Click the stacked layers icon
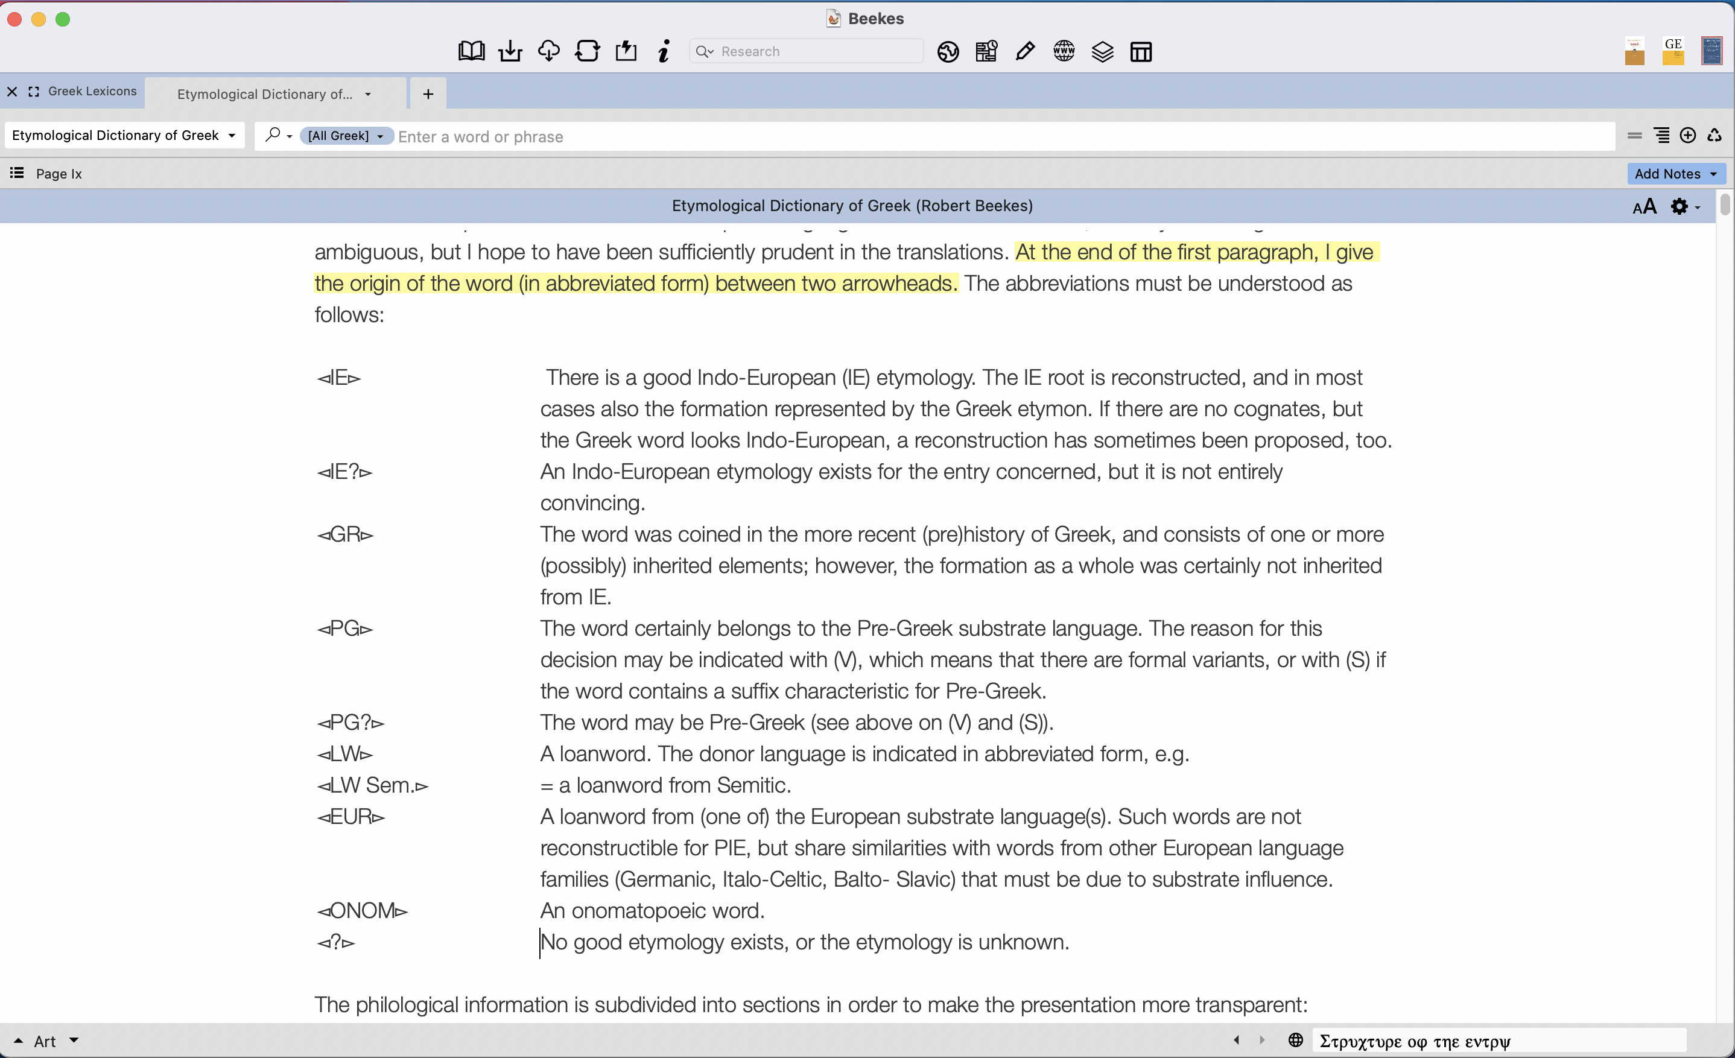Image resolution: width=1735 pixels, height=1058 pixels. pyautogui.click(x=1103, y=51)
